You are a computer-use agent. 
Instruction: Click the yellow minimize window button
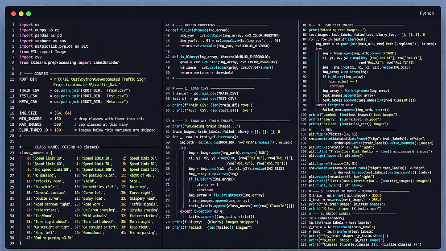coord(20,14)
